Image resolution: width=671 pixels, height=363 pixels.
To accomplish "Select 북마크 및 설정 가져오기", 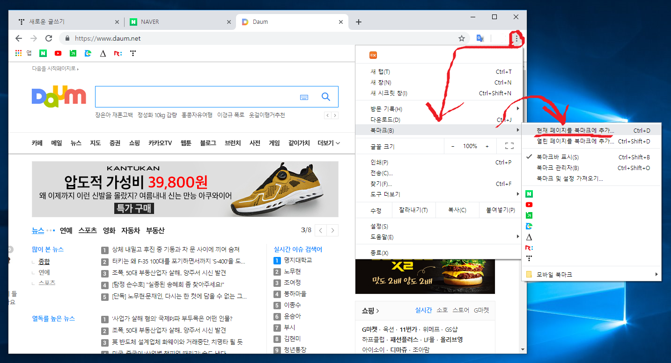I will click(591, 178).
